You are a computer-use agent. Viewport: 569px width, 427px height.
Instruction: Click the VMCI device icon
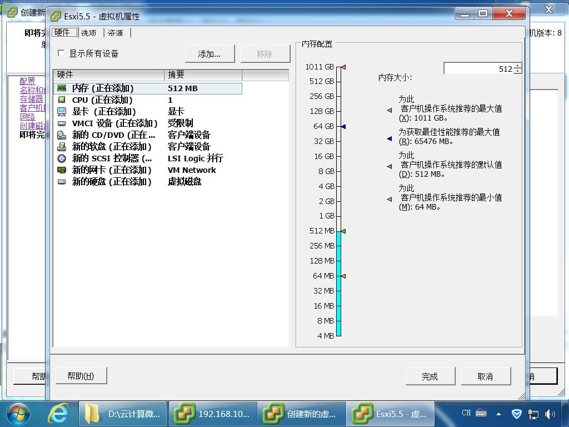click(62, 123)
